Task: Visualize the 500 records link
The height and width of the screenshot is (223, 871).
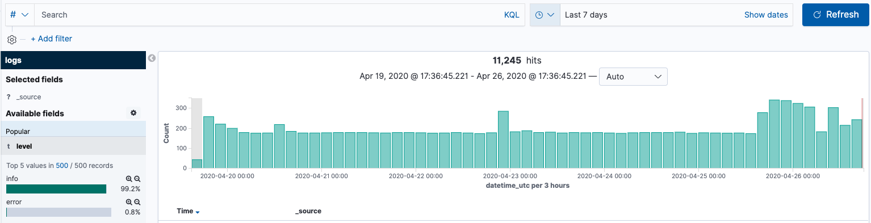Action: coord(62,166)
